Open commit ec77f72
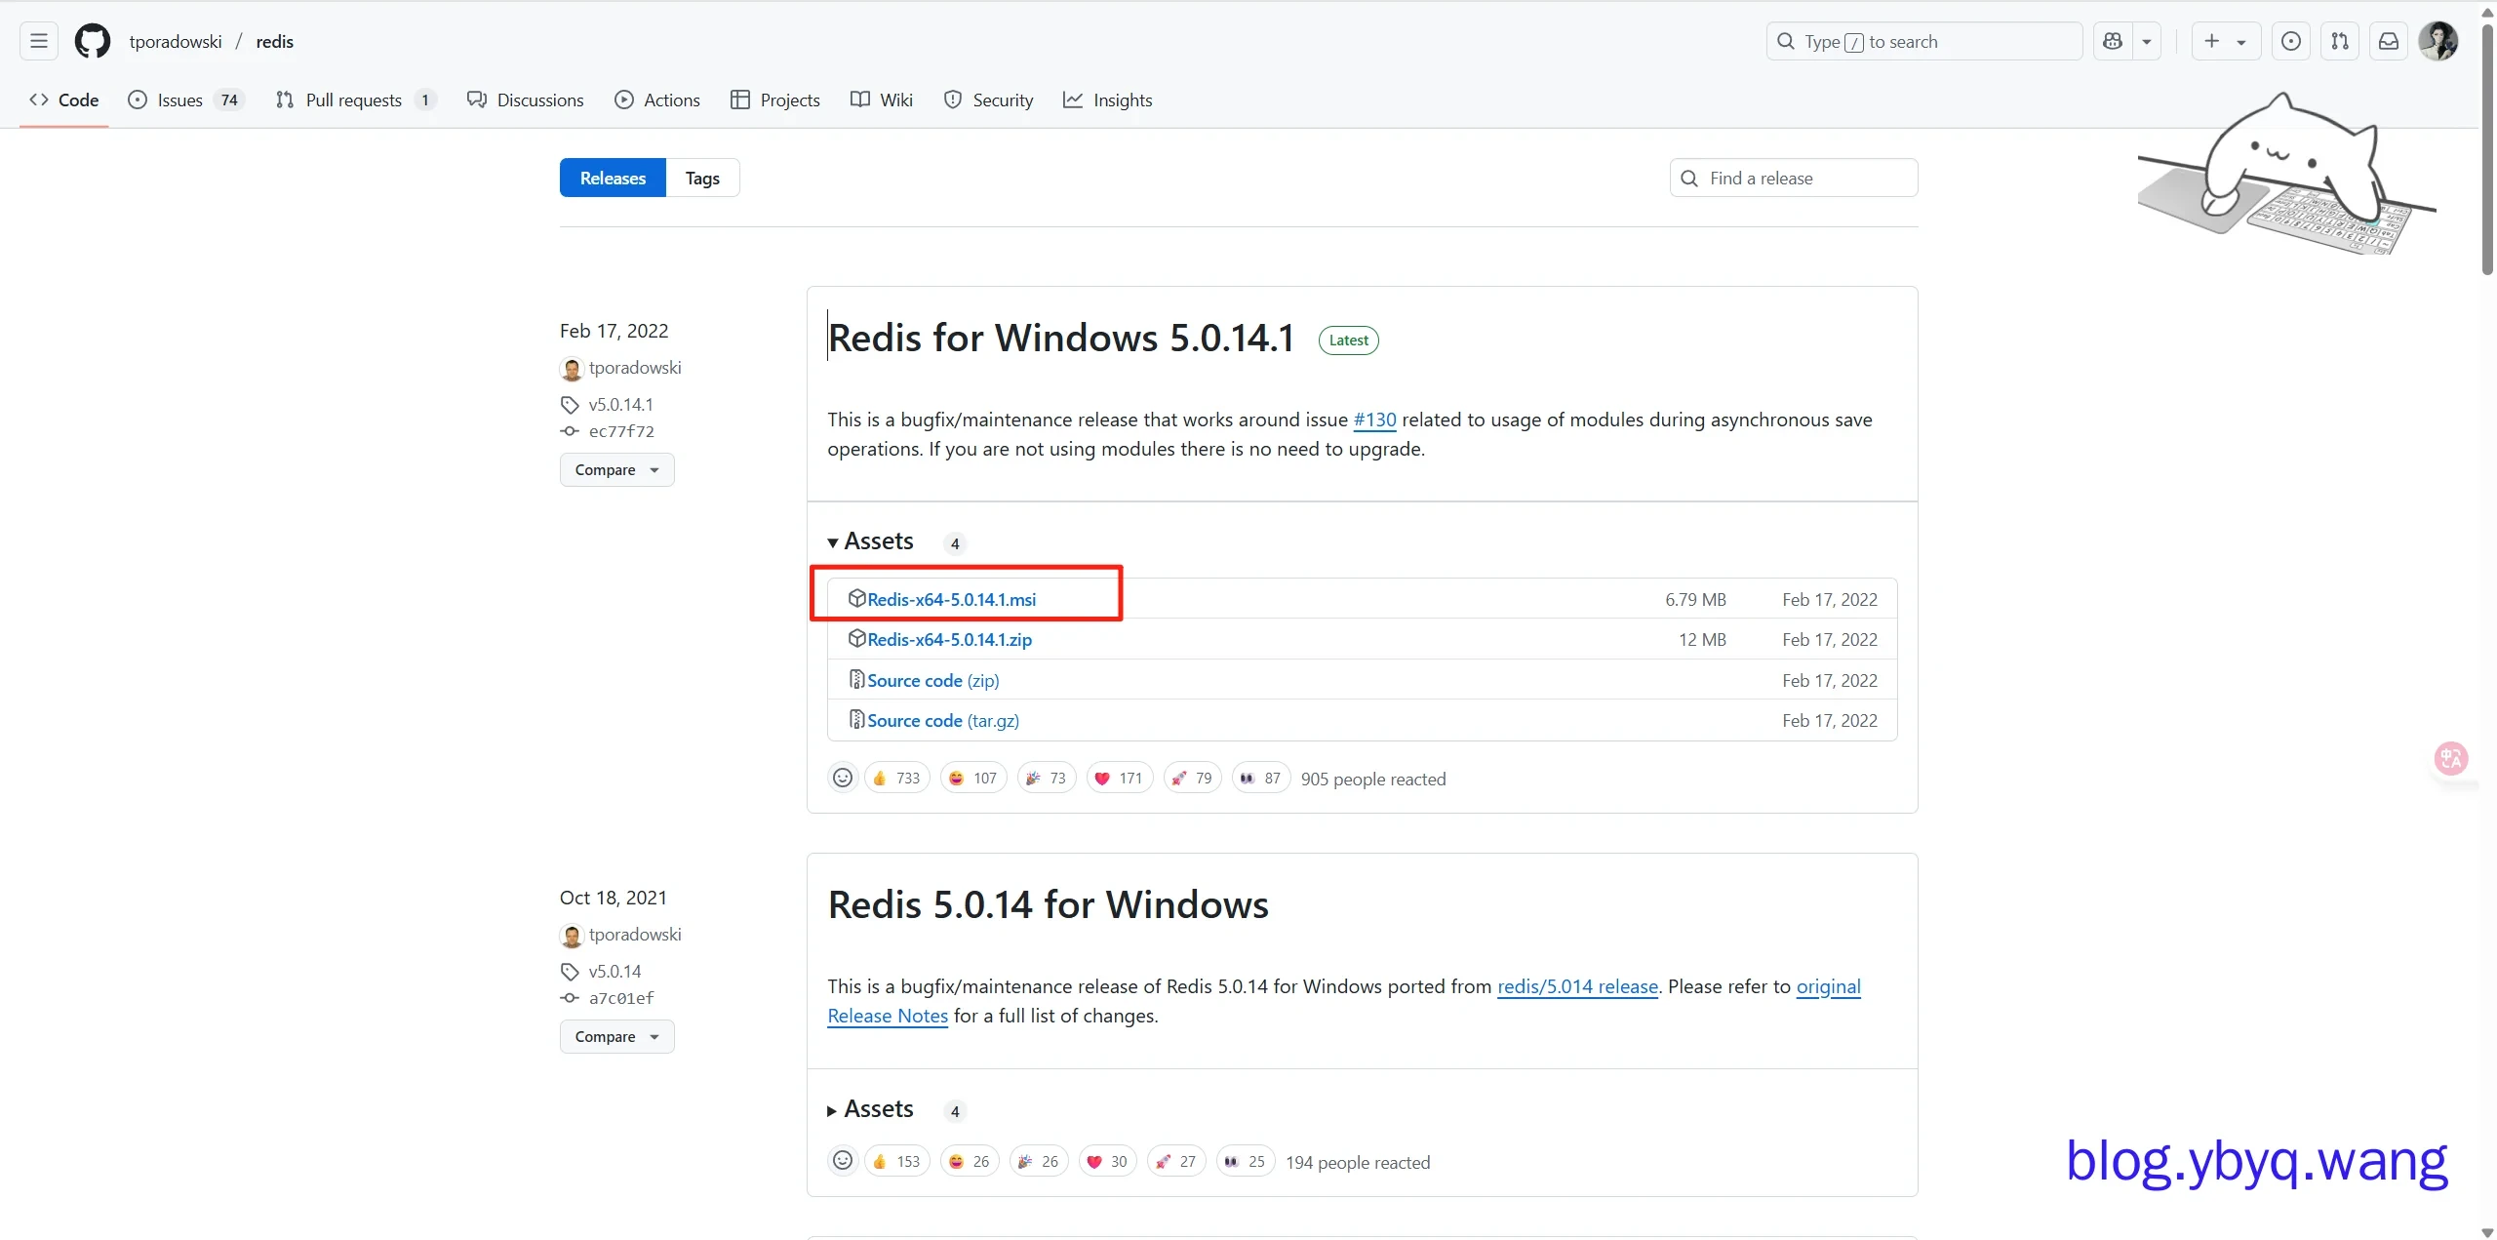This screenshot has height=1240, width=2497. pyautogui.click(x=621, y=431)
